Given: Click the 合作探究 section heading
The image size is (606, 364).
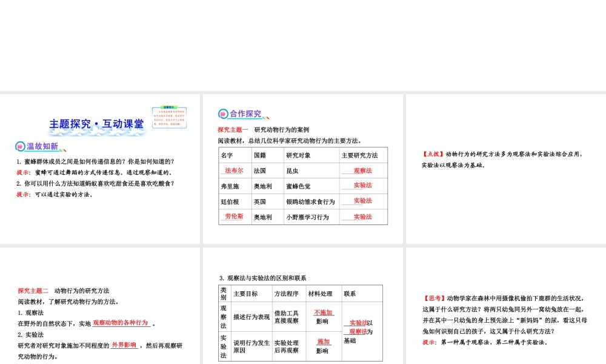Looking at the screenshot, I should click(x=245, y=113).
